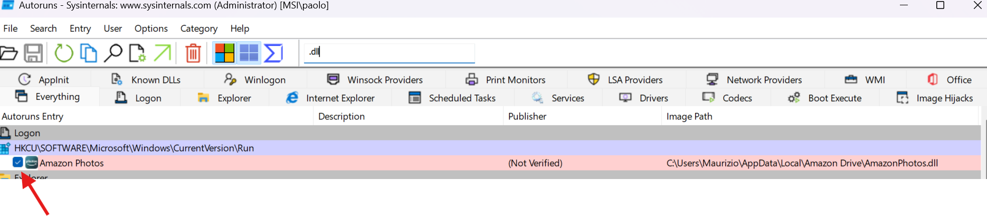The height and width of the screenshot is (216, 987).
Task: Click the Entry Properties page icon
Action: click(137, 53)
